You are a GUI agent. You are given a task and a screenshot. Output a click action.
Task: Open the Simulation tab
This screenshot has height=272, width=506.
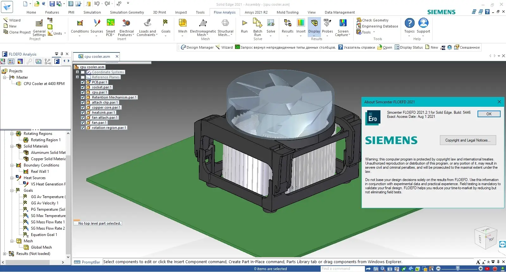(x=92, y=12)
